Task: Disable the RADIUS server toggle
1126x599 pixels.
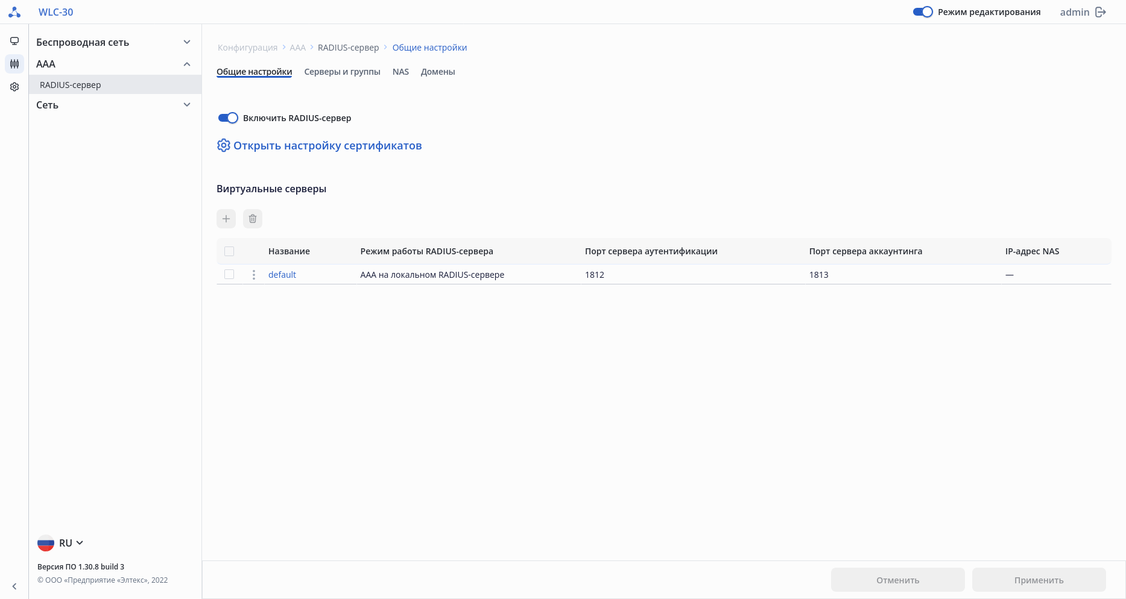Action: pyautogui.click(x=228, y=118)
